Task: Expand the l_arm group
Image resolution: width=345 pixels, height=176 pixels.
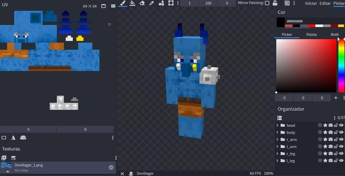Action: coord(277,147)
